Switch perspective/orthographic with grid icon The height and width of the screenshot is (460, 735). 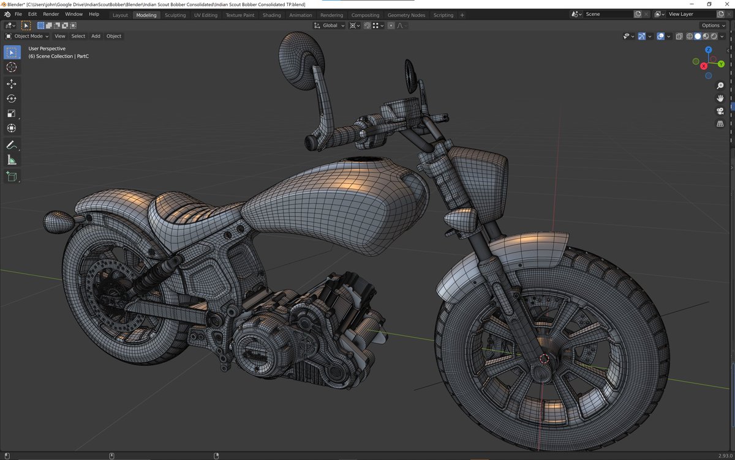pyautogui.click(x=720, y=124)
